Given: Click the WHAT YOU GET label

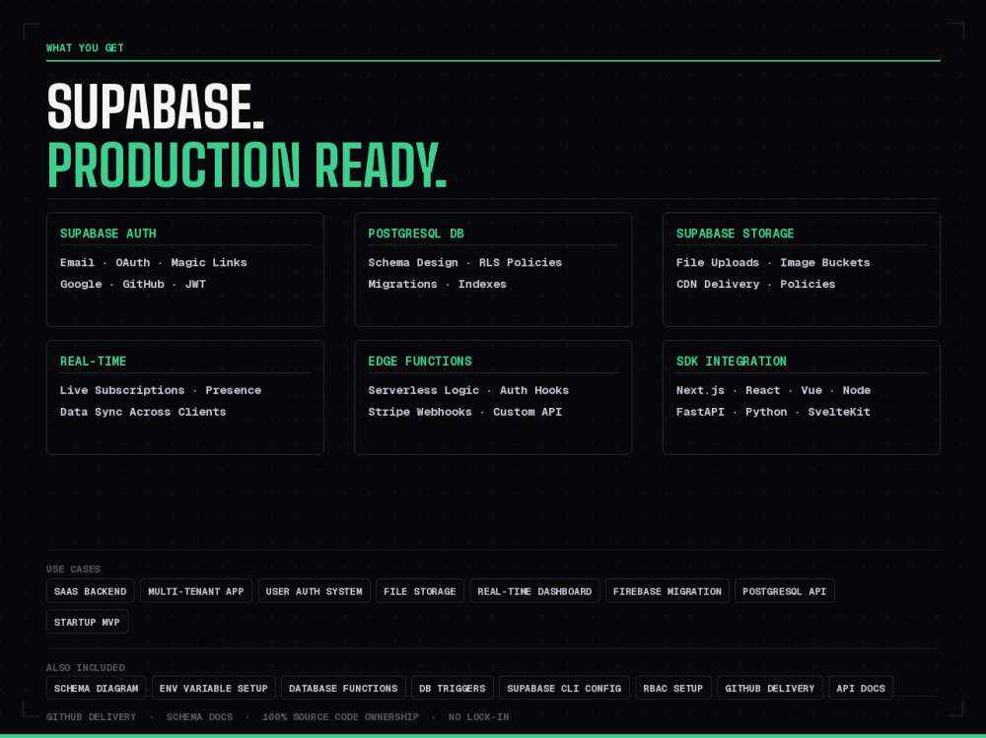Looking at the screenshot, I should [85, 47].
